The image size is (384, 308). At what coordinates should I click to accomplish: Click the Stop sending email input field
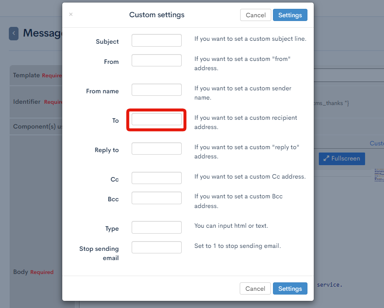[x=156, y=247]
